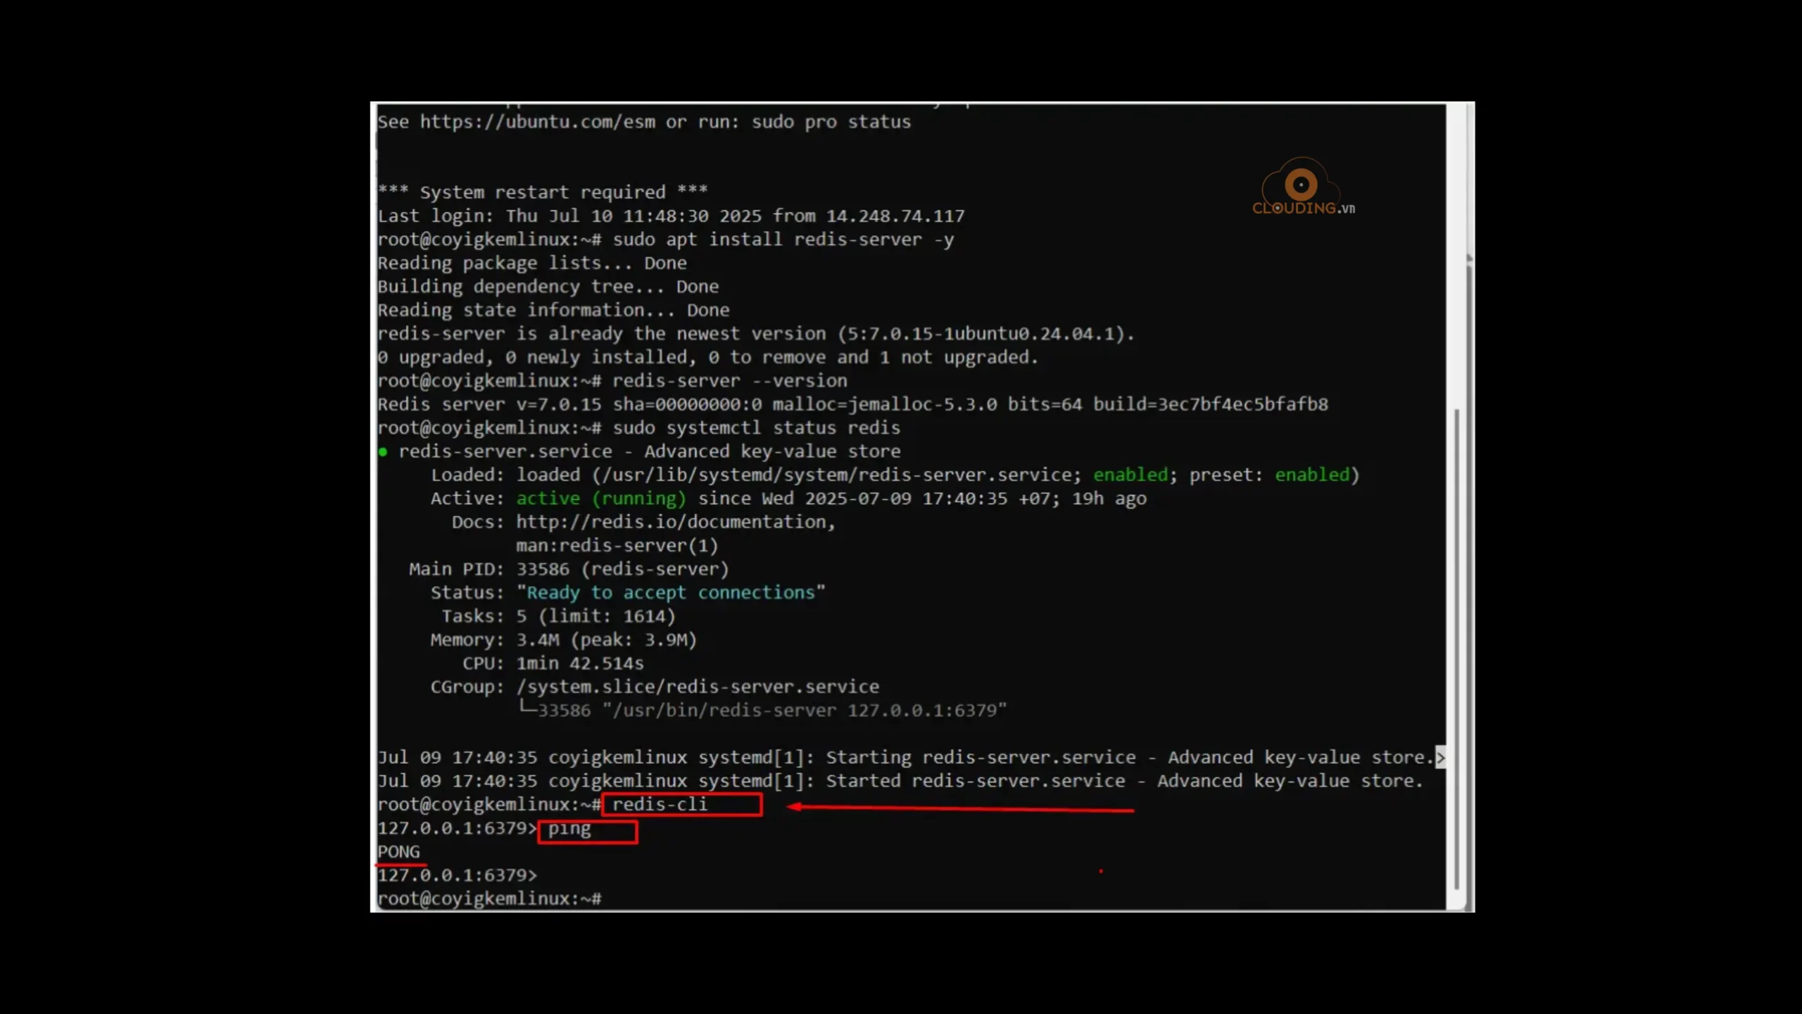Click the green dot beside redis-server.service
This screenshot has height=1014, width=1802.
[383, 452]
